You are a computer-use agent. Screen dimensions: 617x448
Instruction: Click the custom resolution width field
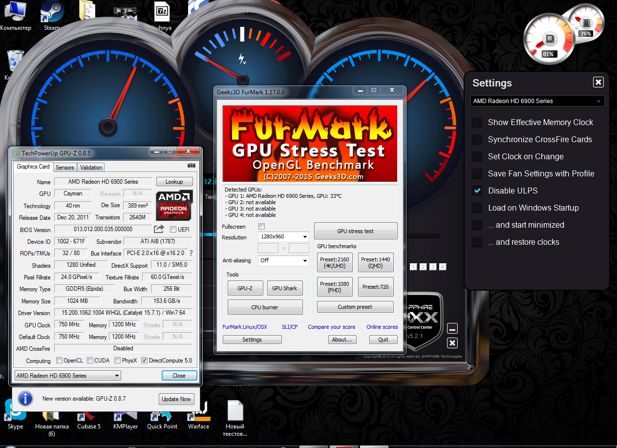(x=268, y=248)
